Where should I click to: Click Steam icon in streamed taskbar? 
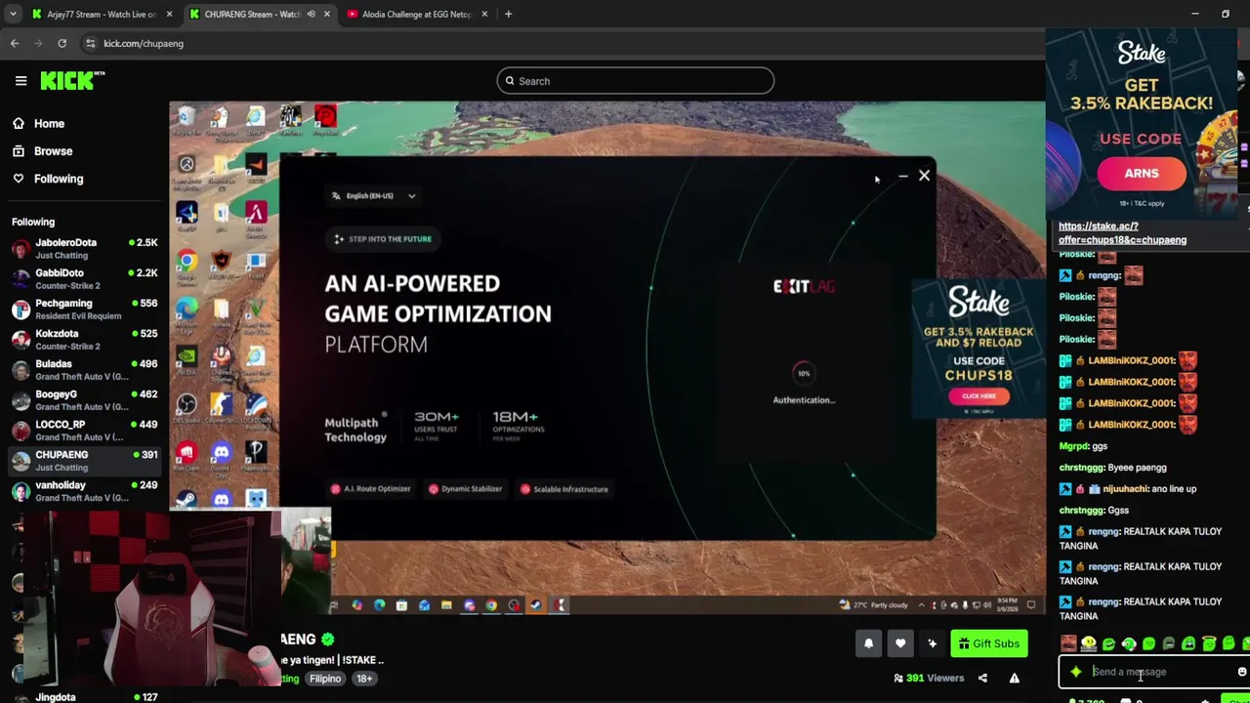pos(536,605)
